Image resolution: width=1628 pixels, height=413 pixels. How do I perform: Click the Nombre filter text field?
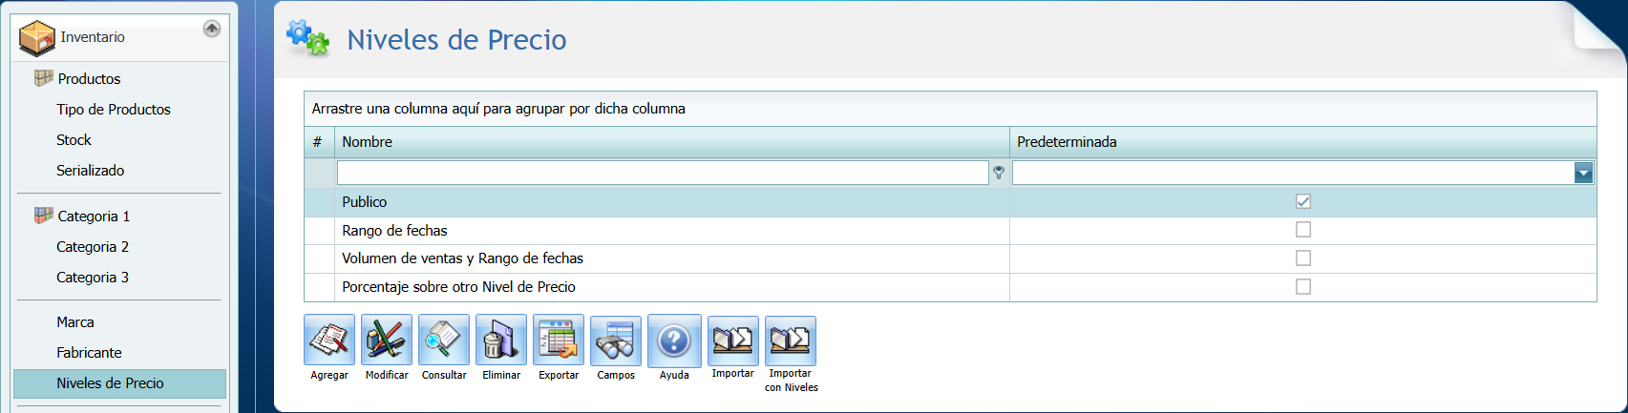(662, 173)
